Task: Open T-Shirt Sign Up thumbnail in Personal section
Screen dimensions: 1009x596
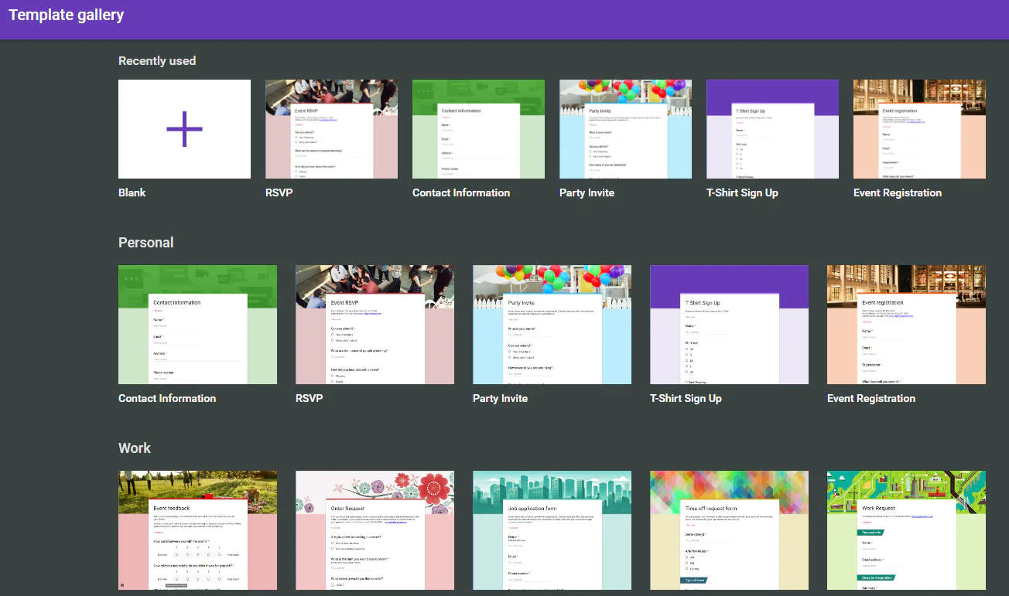Action: pyautogui.click(x=729, y=325)
